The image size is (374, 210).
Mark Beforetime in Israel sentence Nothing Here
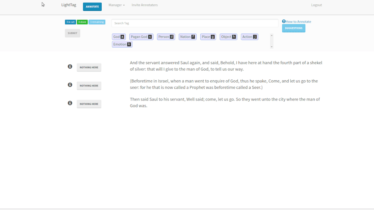tap(89, 86)
